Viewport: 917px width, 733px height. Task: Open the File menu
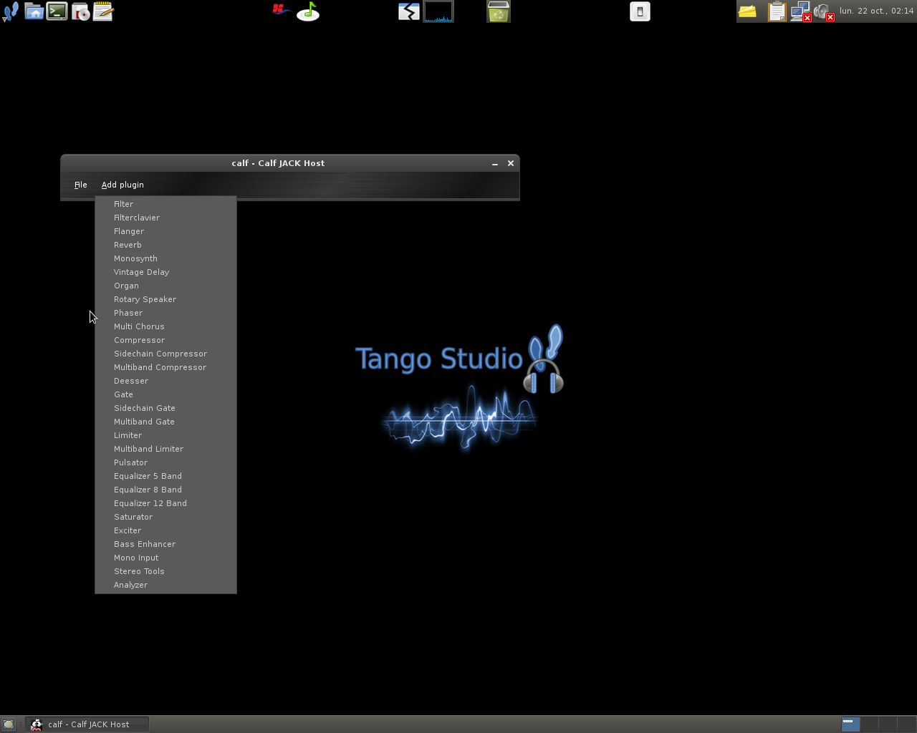[81, 185]
